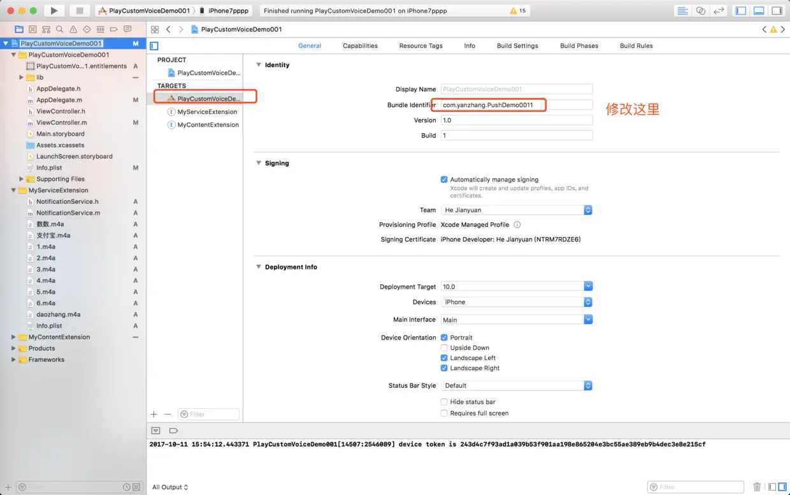The image size is (790, 495).
Task: Open the Team dropdown
Action: point(517,210)
